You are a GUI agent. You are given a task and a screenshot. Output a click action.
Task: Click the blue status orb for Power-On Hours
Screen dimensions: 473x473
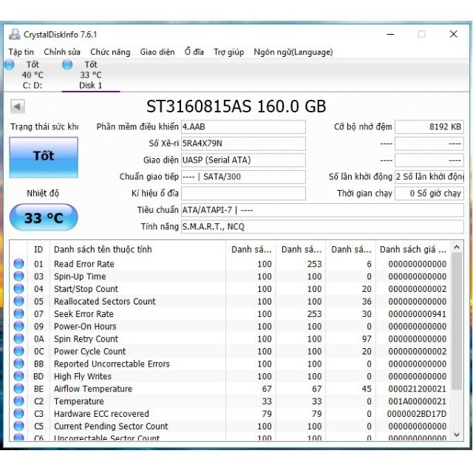(18, 326)
